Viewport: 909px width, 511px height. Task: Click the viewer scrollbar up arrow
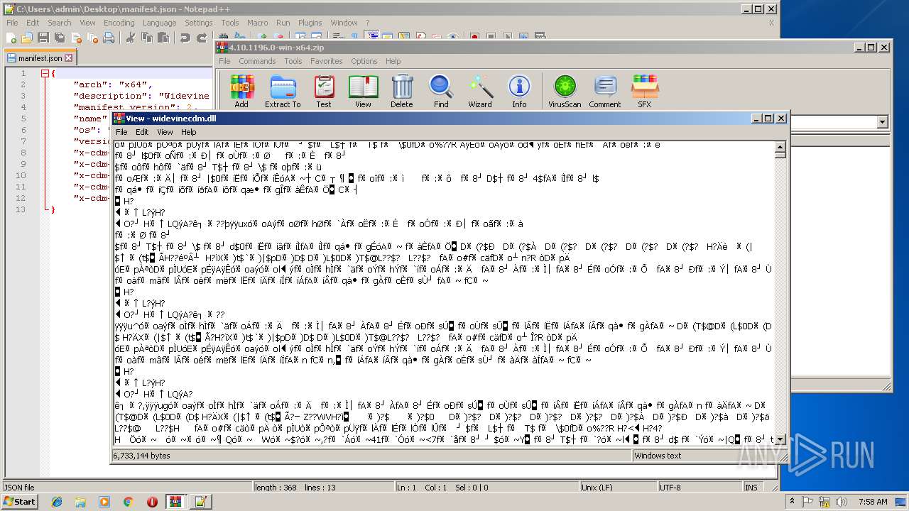coord(780,145)
